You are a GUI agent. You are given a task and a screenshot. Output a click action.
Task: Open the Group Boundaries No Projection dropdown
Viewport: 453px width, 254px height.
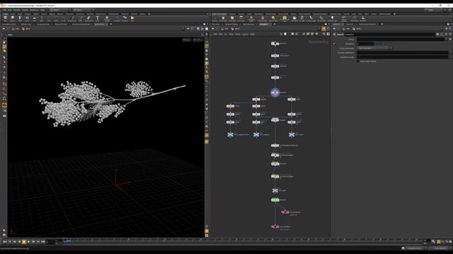tap(374, 48)
